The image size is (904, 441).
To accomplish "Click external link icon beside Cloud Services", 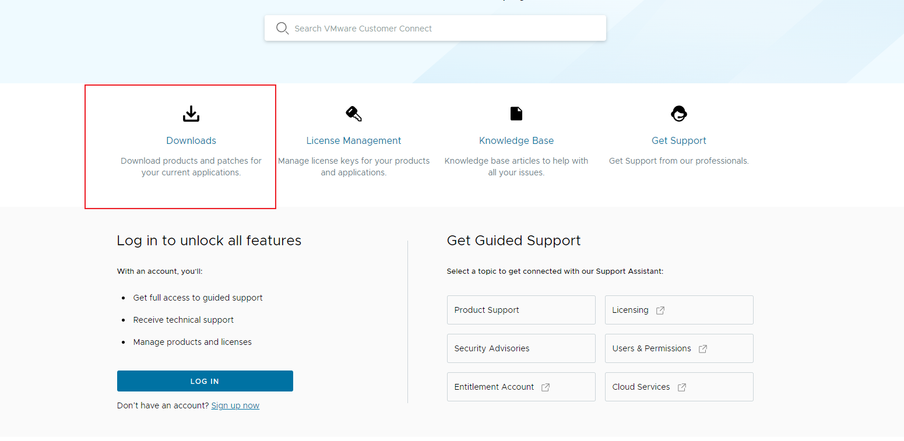I will coord(682,387).
